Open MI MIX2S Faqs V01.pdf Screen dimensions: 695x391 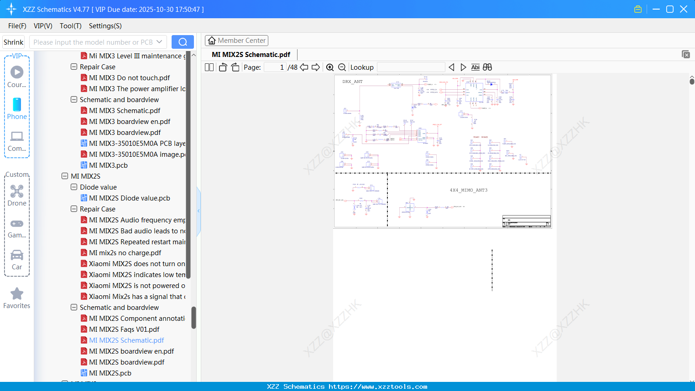124,329
